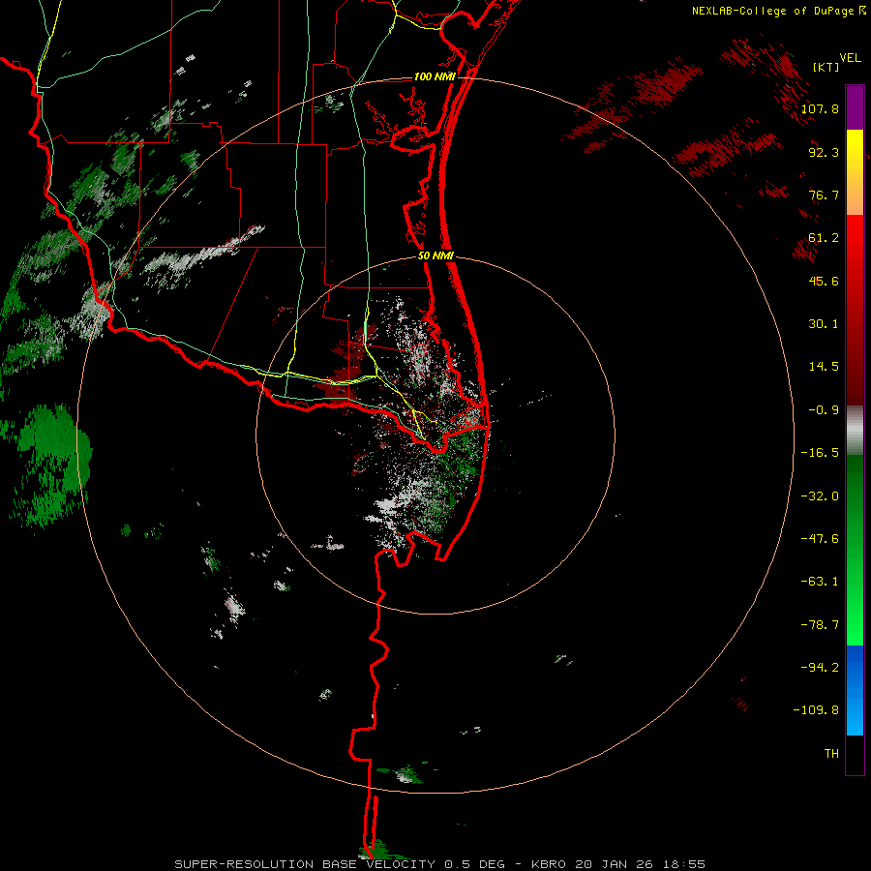The image size is (871, 871).
Task: Click the TH legend label
Action: point(831,754)
